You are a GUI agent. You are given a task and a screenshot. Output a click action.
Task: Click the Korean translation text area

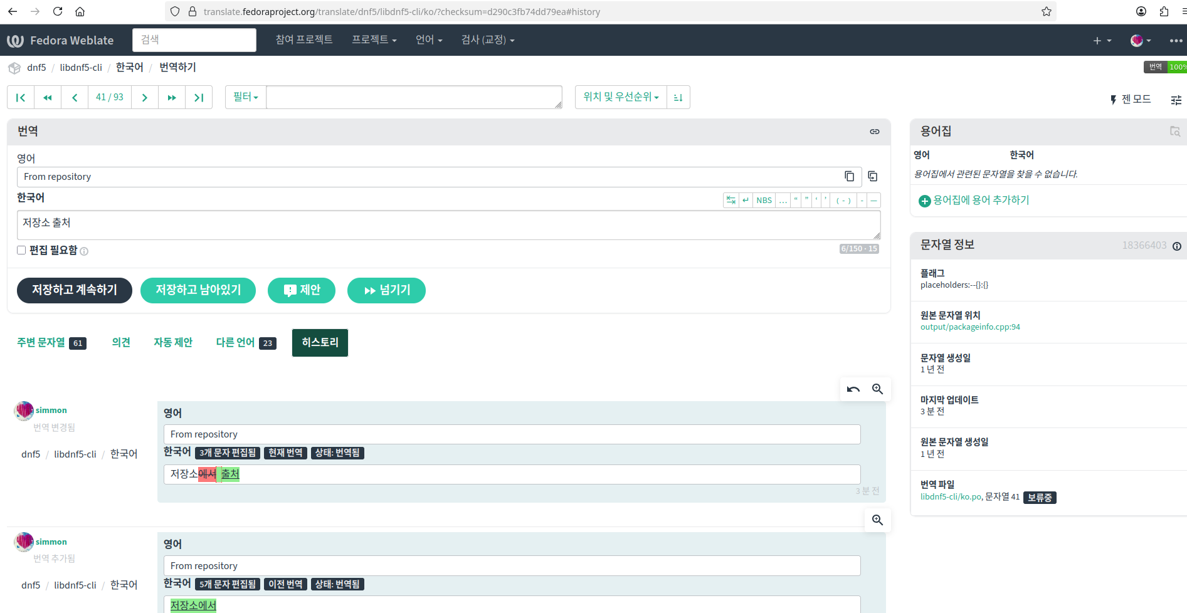click(448, 224)
